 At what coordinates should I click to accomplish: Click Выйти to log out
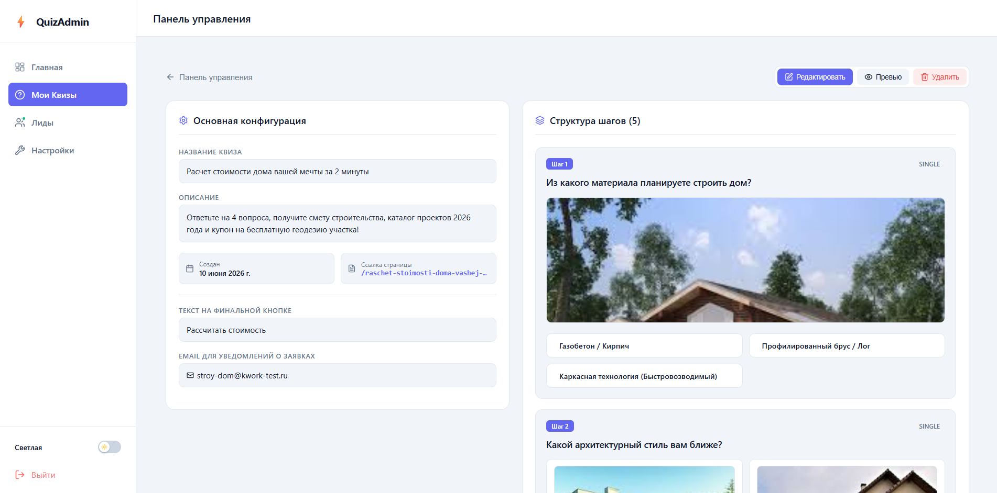click(43, 475)
